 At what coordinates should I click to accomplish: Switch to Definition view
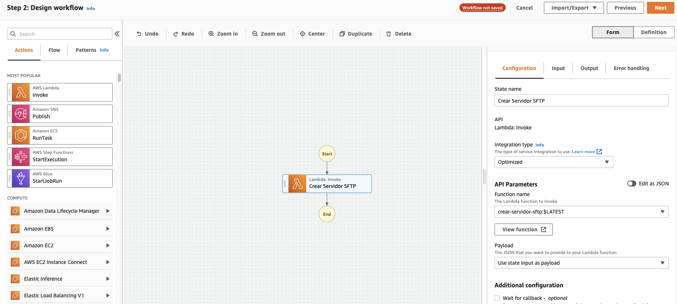[x=654, y=32]
